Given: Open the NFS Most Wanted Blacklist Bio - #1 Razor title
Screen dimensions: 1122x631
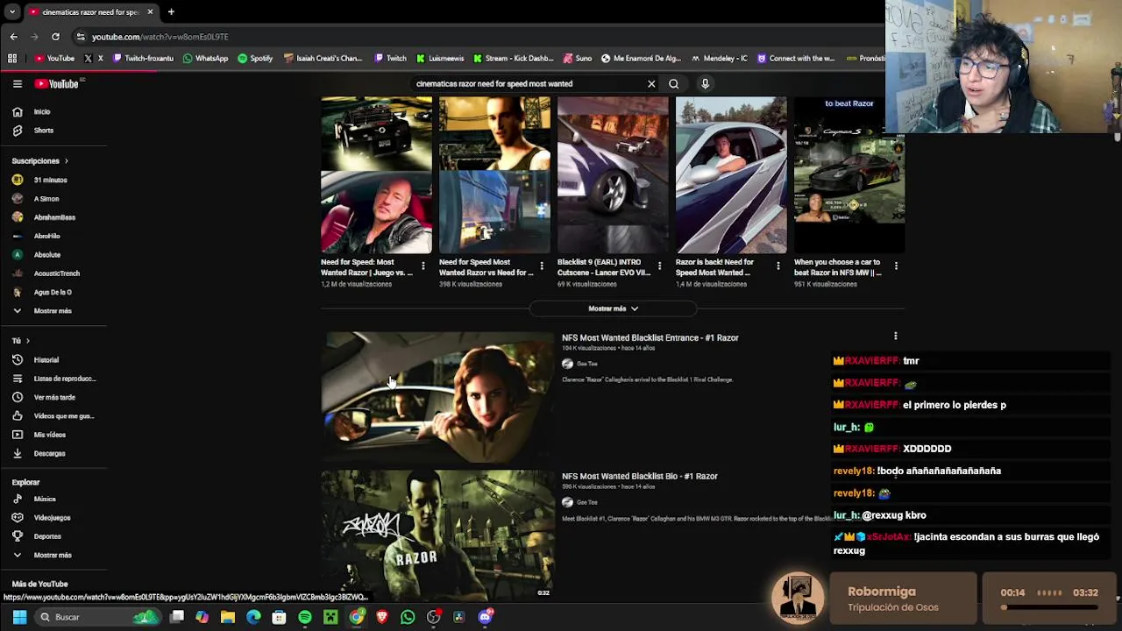Looking at the screenshot, I should point(640,477).
